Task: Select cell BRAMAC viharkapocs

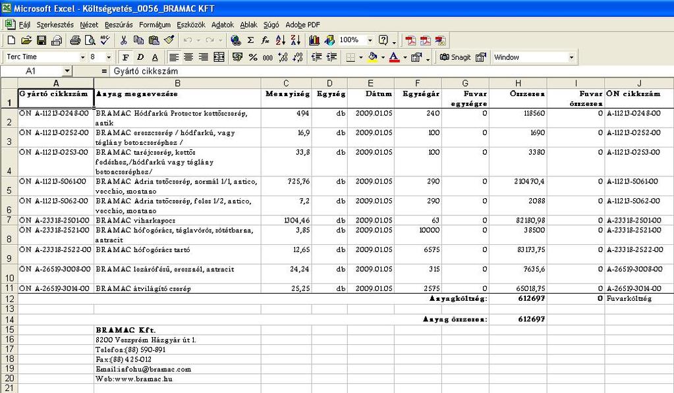Action: coord(177,221)
